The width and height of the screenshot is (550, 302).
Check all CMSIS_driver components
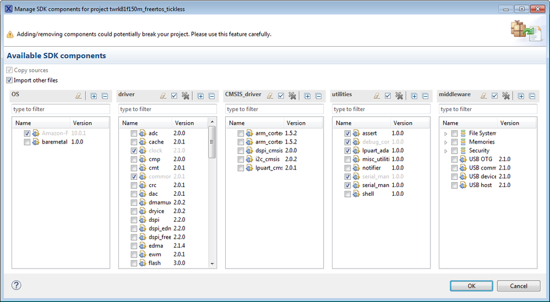[x=281, y=96]
